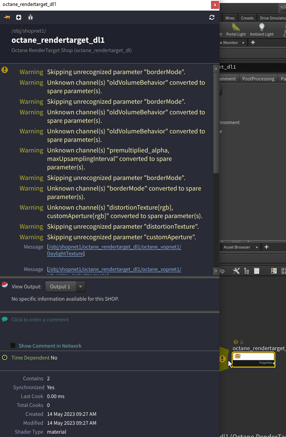
Task: Click the View Output sphere icon
Action: click(5, 285)
